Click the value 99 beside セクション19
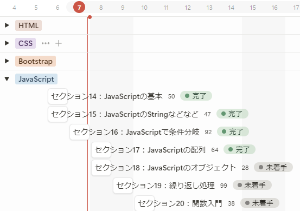The height and width of the screenshot is (211, 300). click(224, 186)
